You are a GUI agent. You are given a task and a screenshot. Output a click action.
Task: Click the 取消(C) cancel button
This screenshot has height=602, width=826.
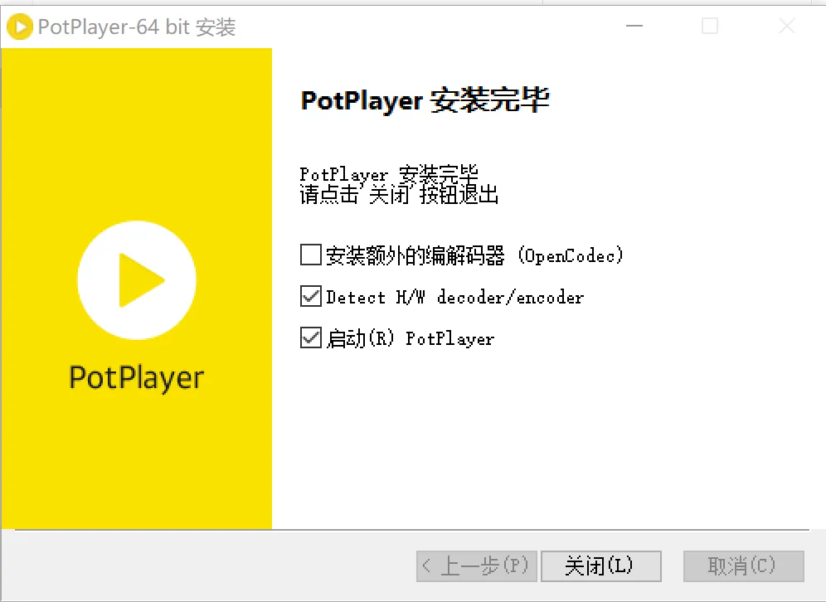[743, 566]
